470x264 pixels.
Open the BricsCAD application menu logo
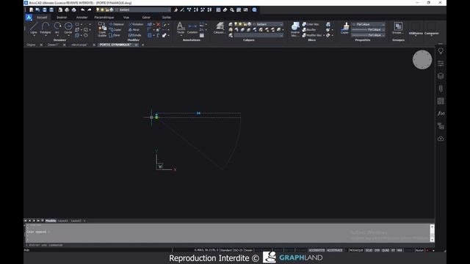(29, 18)
